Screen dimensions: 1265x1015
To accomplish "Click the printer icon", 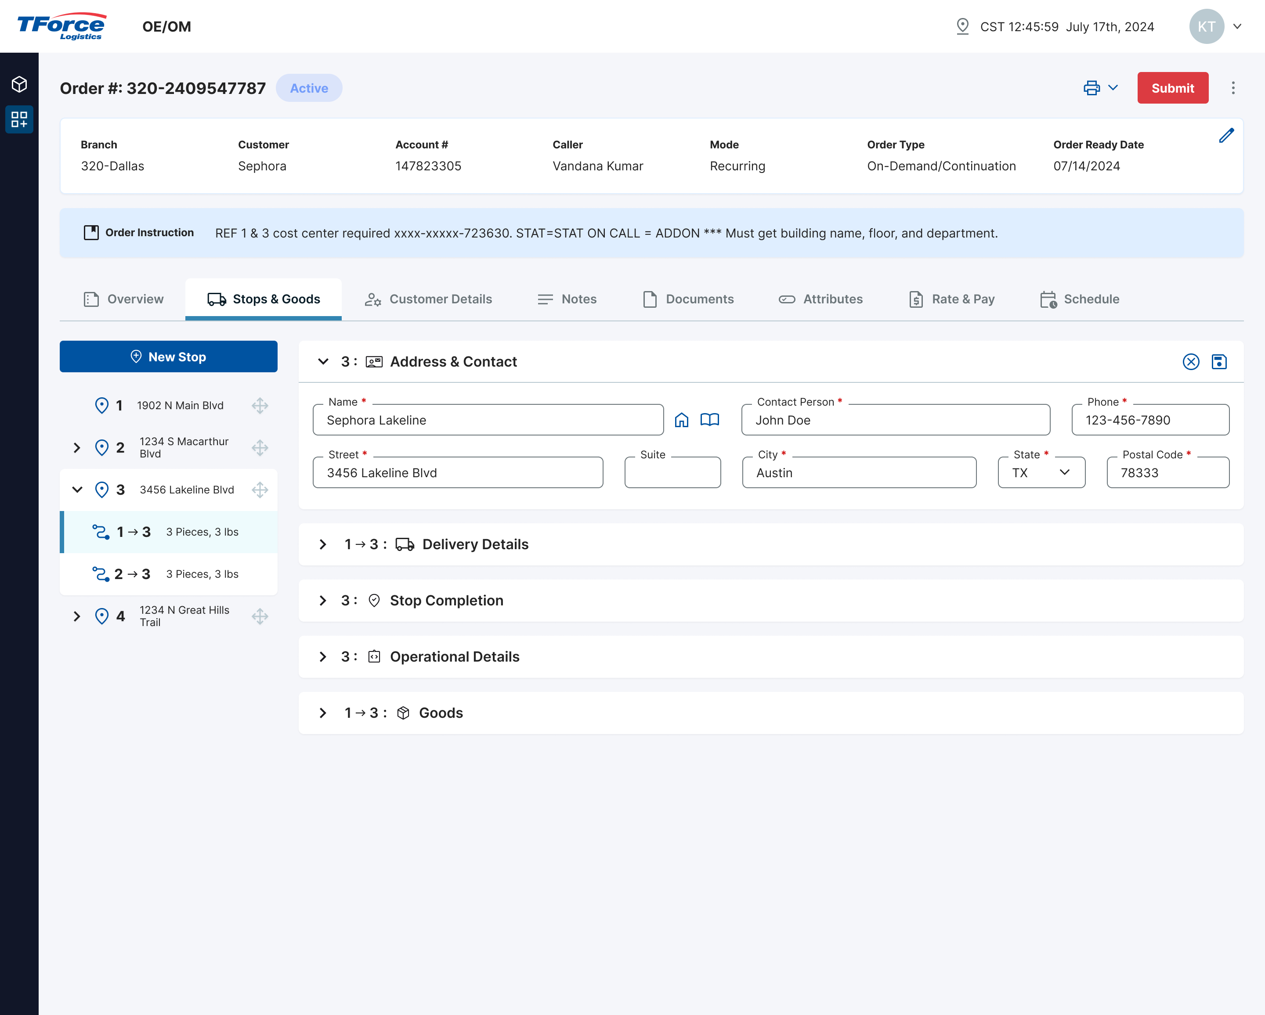I will (x=1092, y=88).
